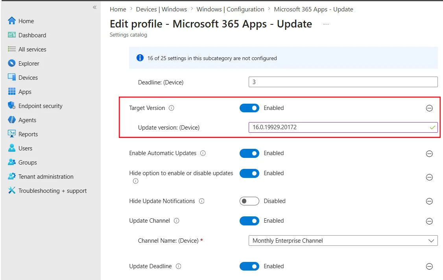443x280 pixels.
Task: Click the blue info icon in banner
Action: (x=140, y=58)
